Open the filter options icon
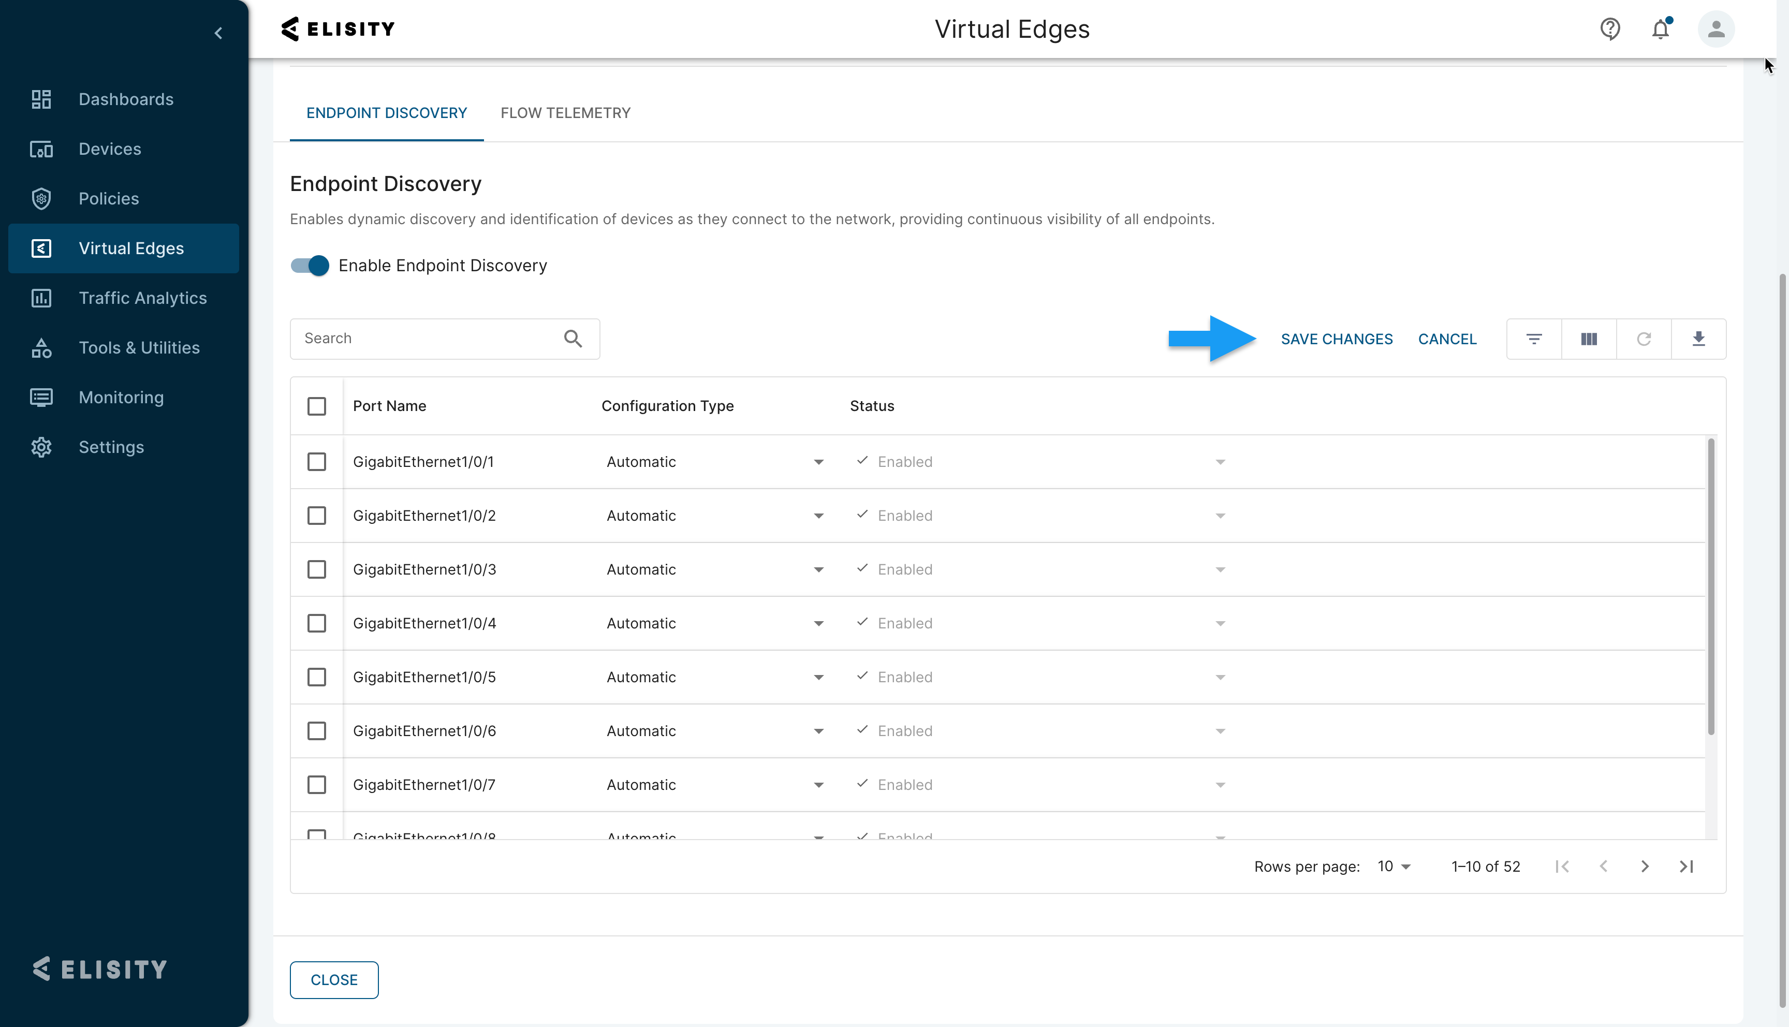The image size is (1789, 1027). (1534, 339)
